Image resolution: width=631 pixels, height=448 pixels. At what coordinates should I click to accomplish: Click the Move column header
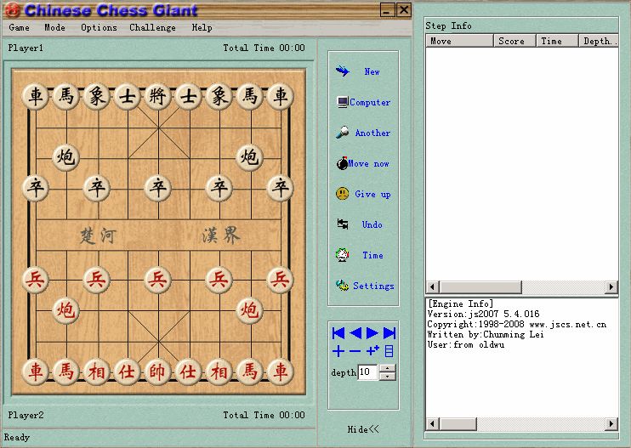pyautogui.click(x=459, y=41)
